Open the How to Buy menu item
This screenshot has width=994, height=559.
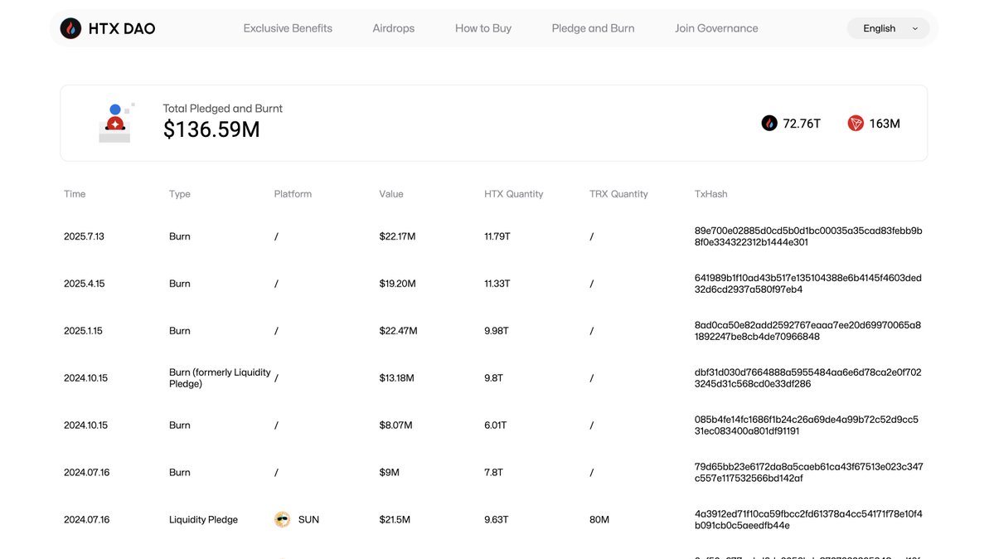coord(483,28)
